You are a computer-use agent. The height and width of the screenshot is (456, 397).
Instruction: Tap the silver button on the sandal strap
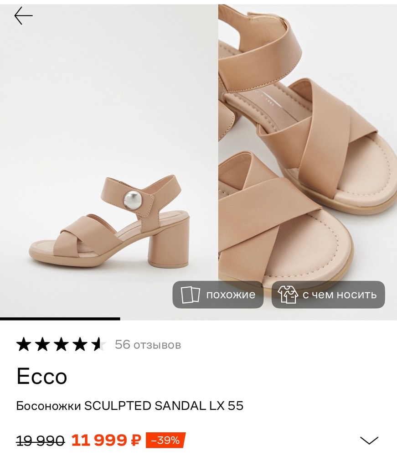[132, 201]
